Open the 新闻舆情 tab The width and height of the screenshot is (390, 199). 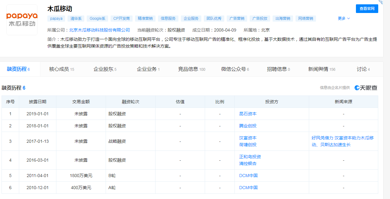tap(322, 69)
